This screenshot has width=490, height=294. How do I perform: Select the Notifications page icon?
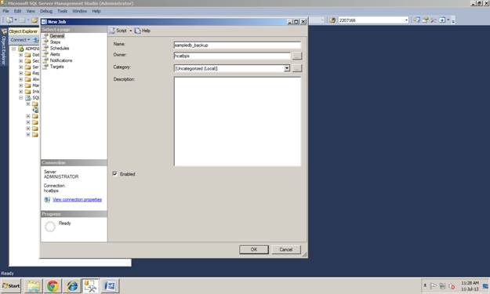[x=46, y=60]
